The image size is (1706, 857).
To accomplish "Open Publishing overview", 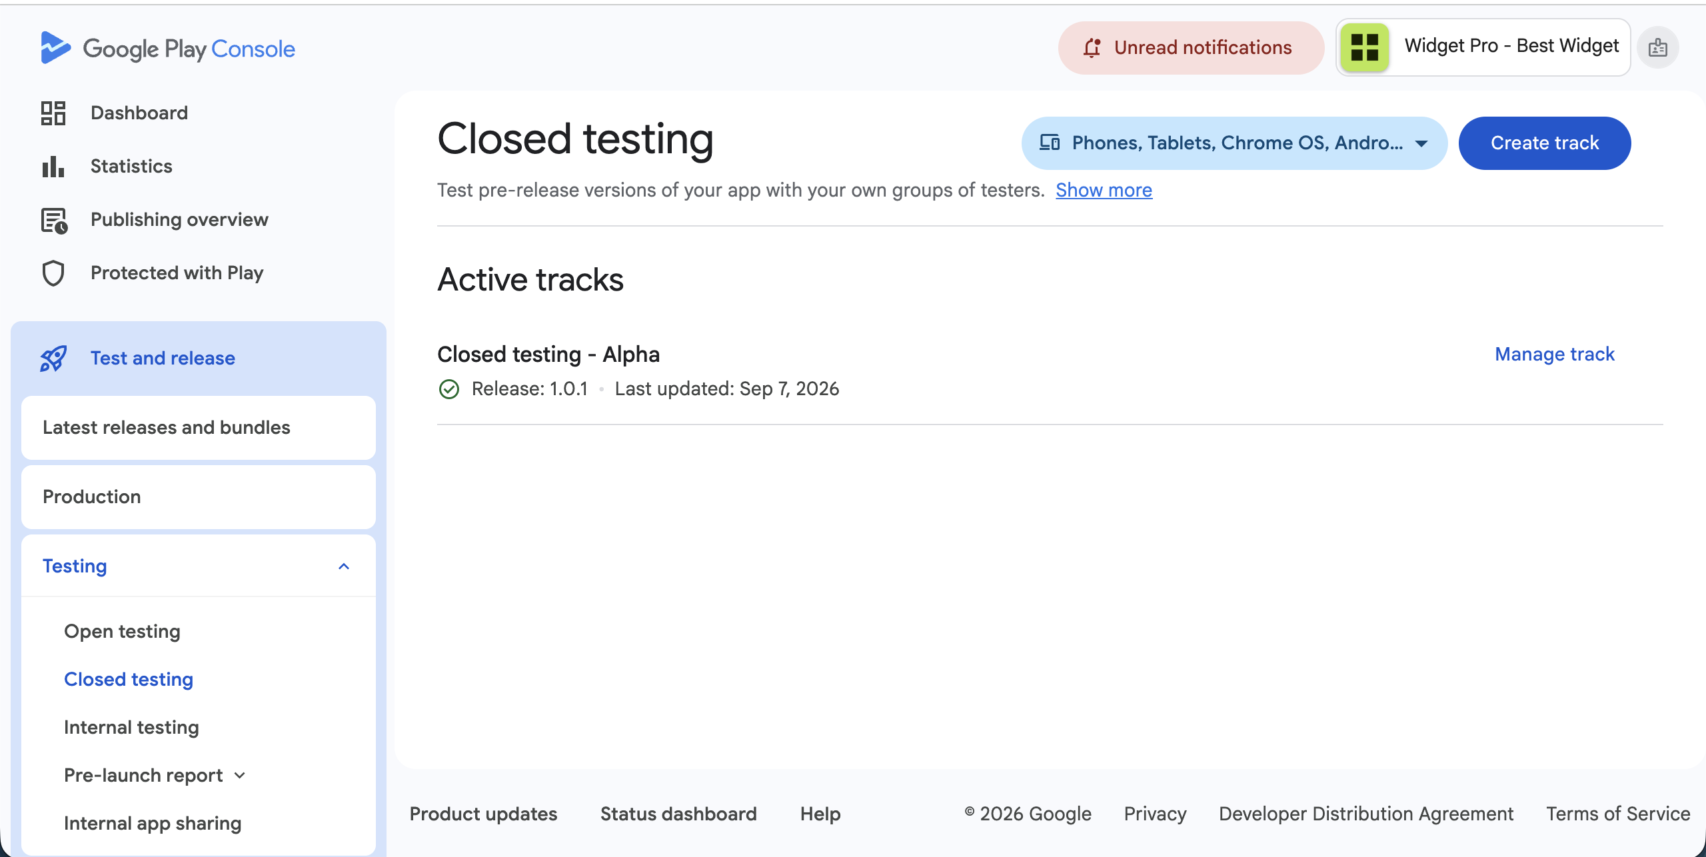I will [x=179, y=220].
